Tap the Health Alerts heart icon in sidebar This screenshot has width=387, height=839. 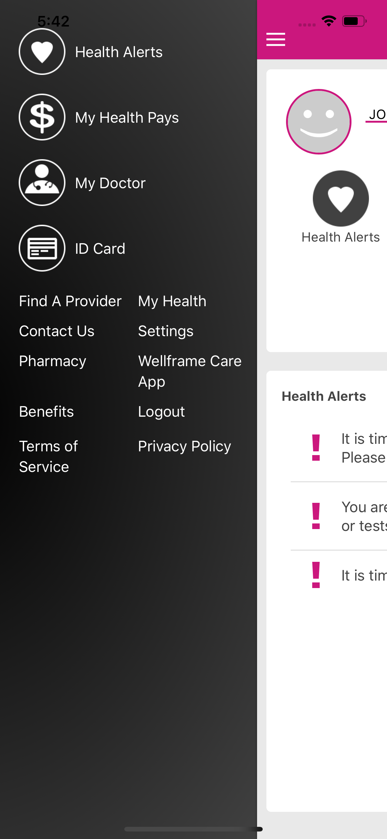(42, 52)
